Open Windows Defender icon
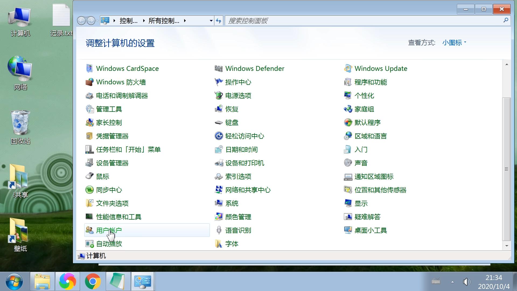 (218, 68)
